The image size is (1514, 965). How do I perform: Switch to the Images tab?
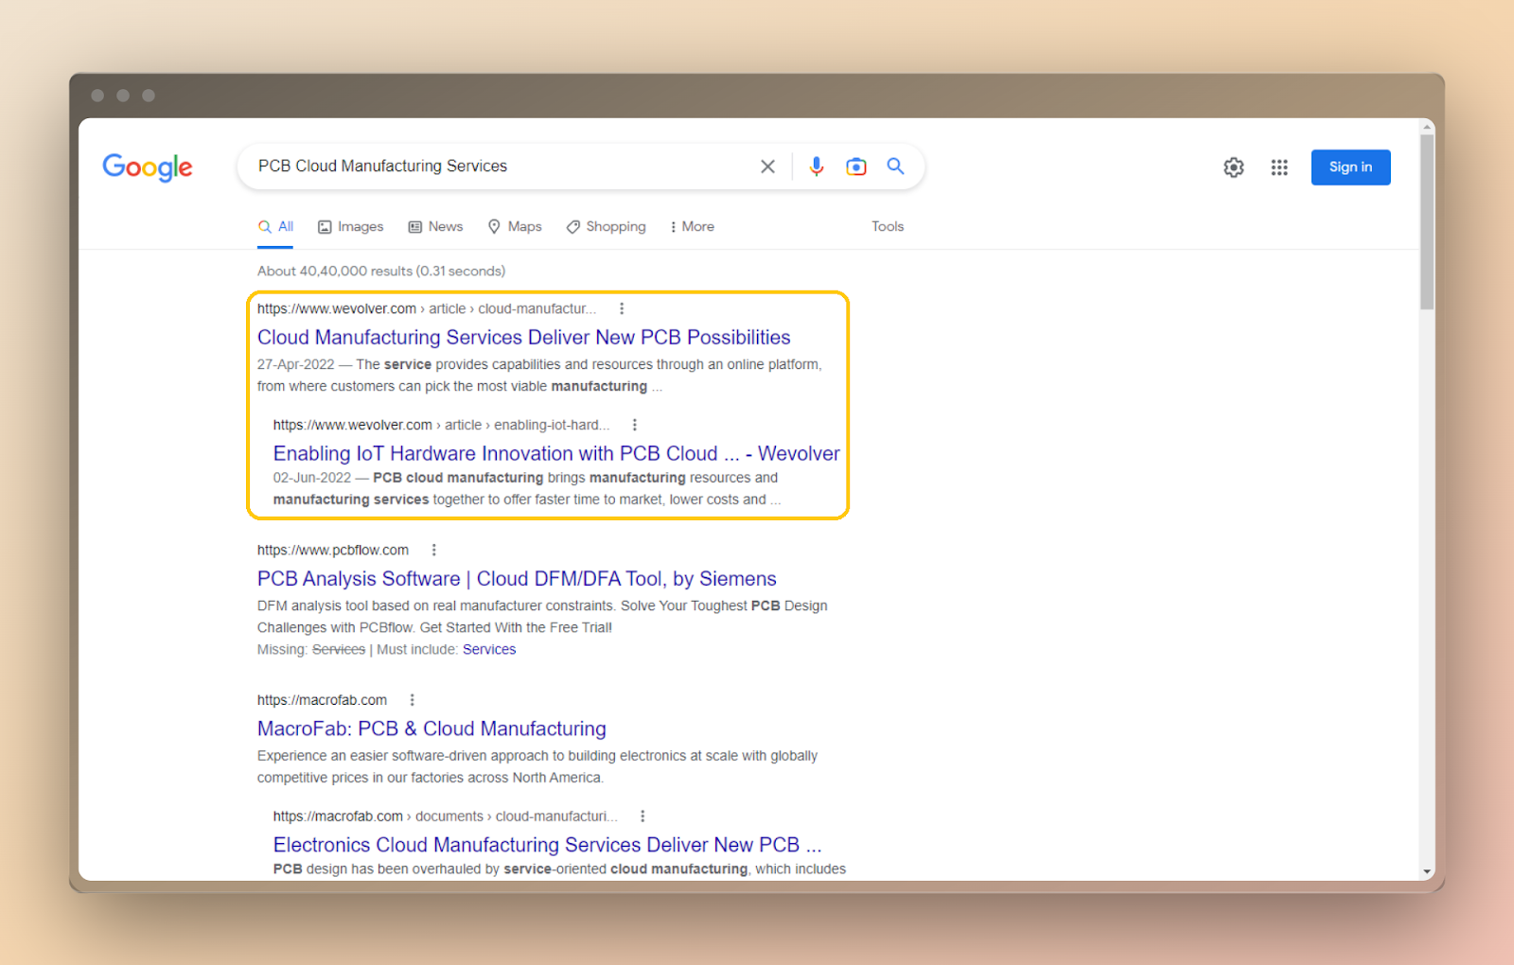pos(350,227)
